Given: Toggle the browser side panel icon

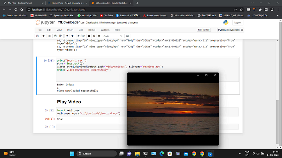Looking at the screenshot, I should [266, 10].
